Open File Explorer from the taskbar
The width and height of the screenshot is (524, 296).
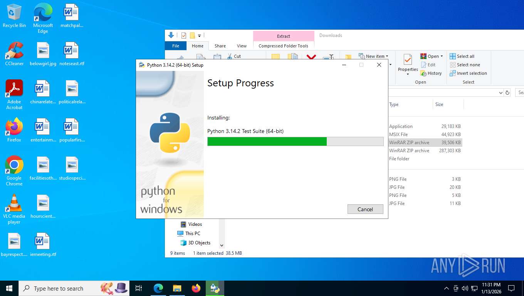tap(177, 288)
